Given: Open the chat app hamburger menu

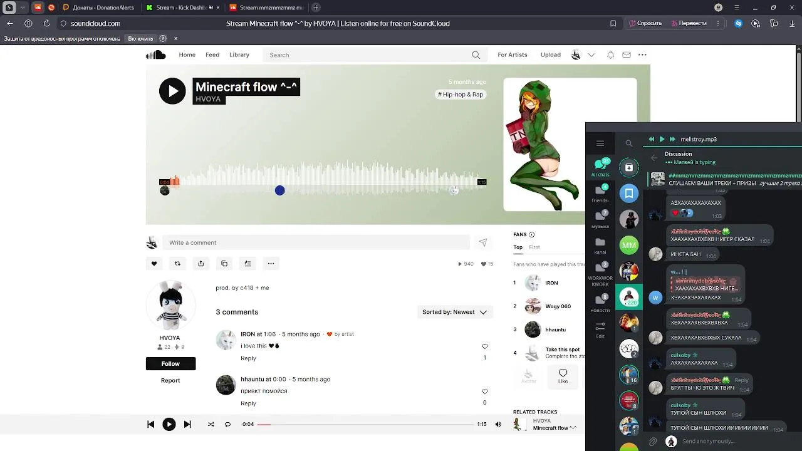Looking at the screenshot, I should point(600,143).
